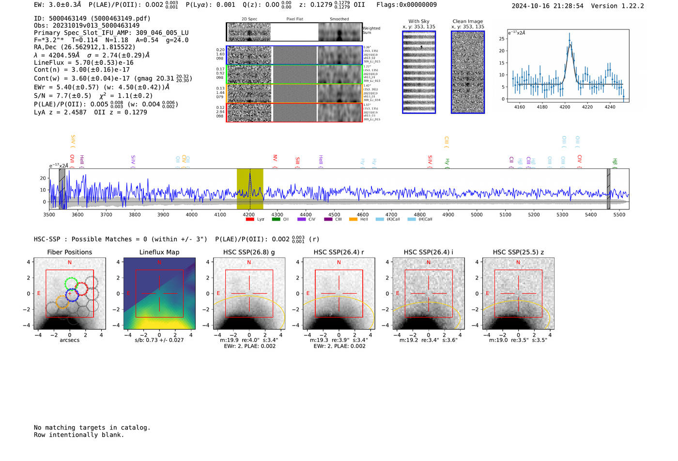Click the Q(z): 0.00 header value

click(x=267, y=5)
